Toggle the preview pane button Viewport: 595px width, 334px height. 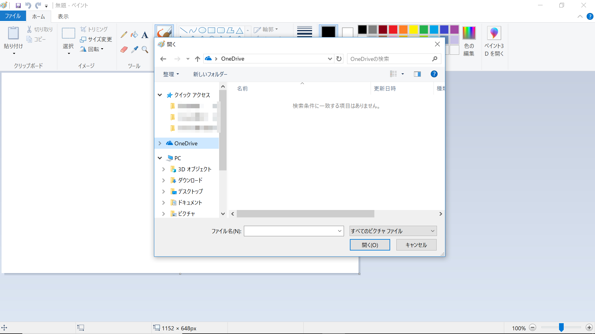pos(417,74)
